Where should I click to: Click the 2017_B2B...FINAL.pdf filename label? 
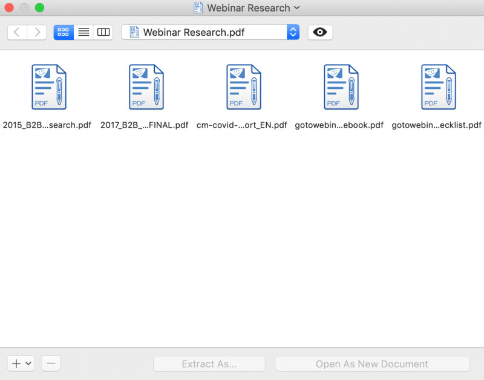pos(145,125)
